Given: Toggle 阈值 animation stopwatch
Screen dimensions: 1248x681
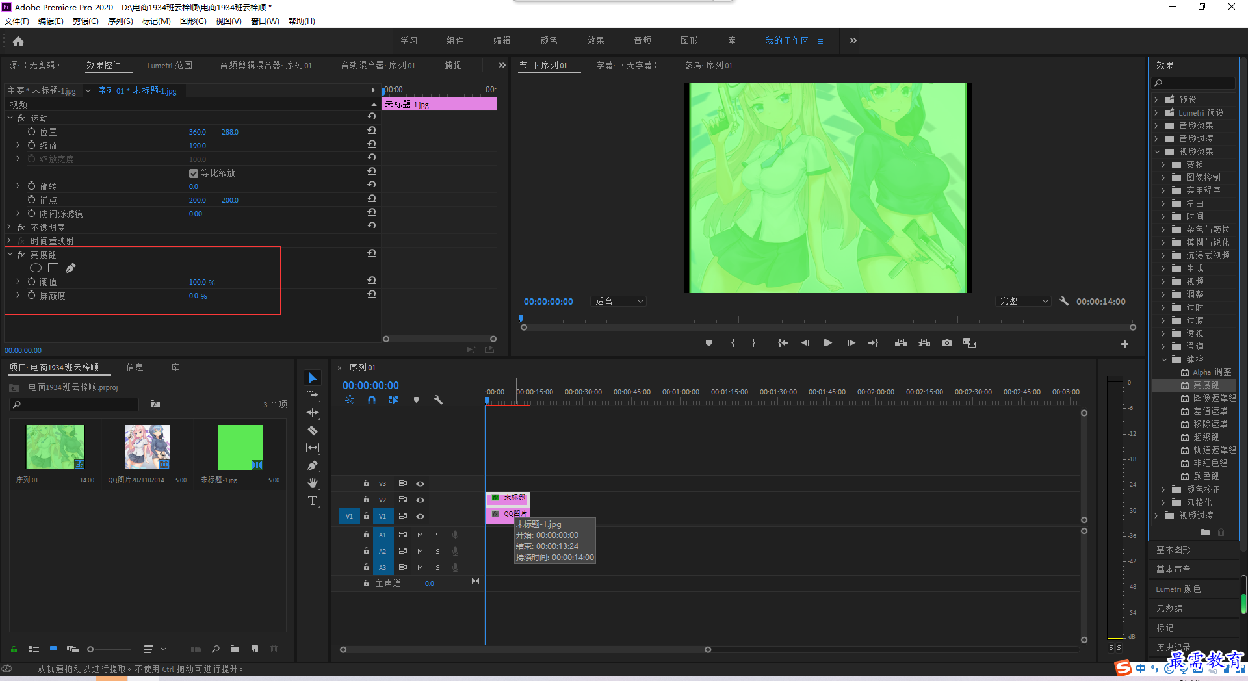Looking at the screenshot, I should point(31,281).
